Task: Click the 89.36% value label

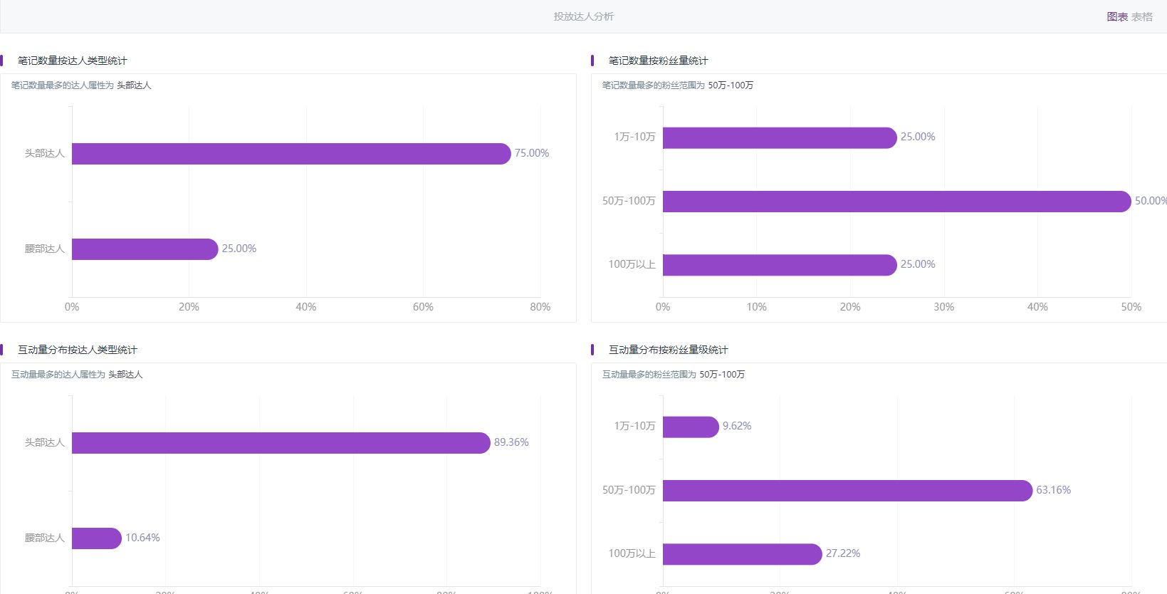Action: click(x=511, y=442)
